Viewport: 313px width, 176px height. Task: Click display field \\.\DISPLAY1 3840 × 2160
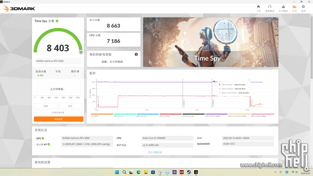point(87,144)
